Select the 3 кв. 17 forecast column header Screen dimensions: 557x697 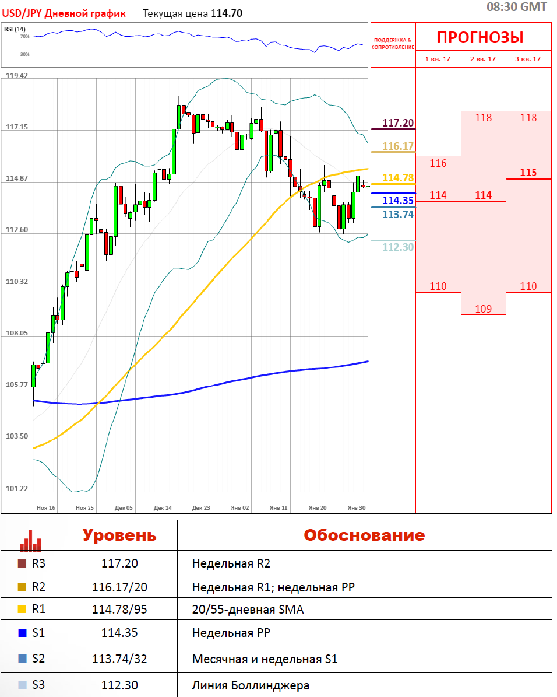pos(528,59)
